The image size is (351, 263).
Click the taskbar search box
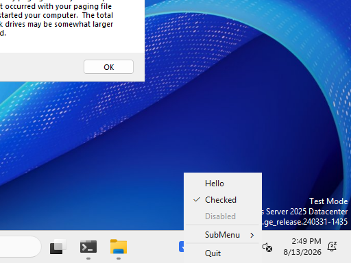[20, 247]
